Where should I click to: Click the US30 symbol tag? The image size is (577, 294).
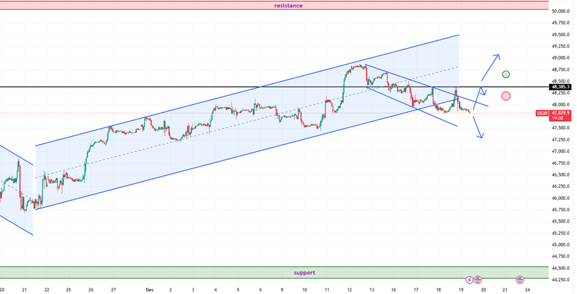(x=543, y=113)
